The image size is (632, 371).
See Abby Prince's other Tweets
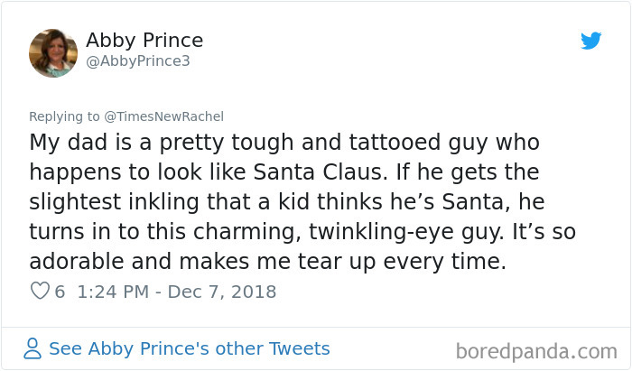pos(189,348)
